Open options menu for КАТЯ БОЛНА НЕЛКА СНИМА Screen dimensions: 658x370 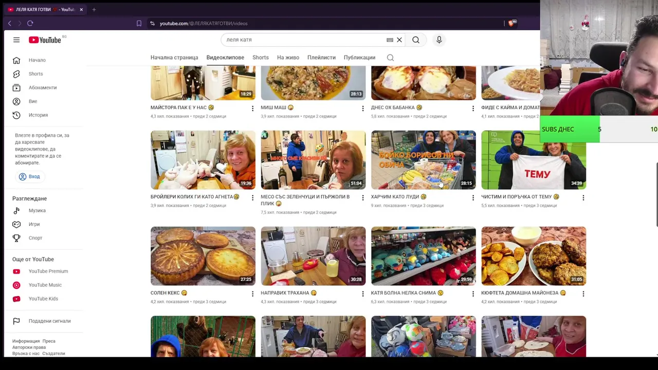coord(473,293)
